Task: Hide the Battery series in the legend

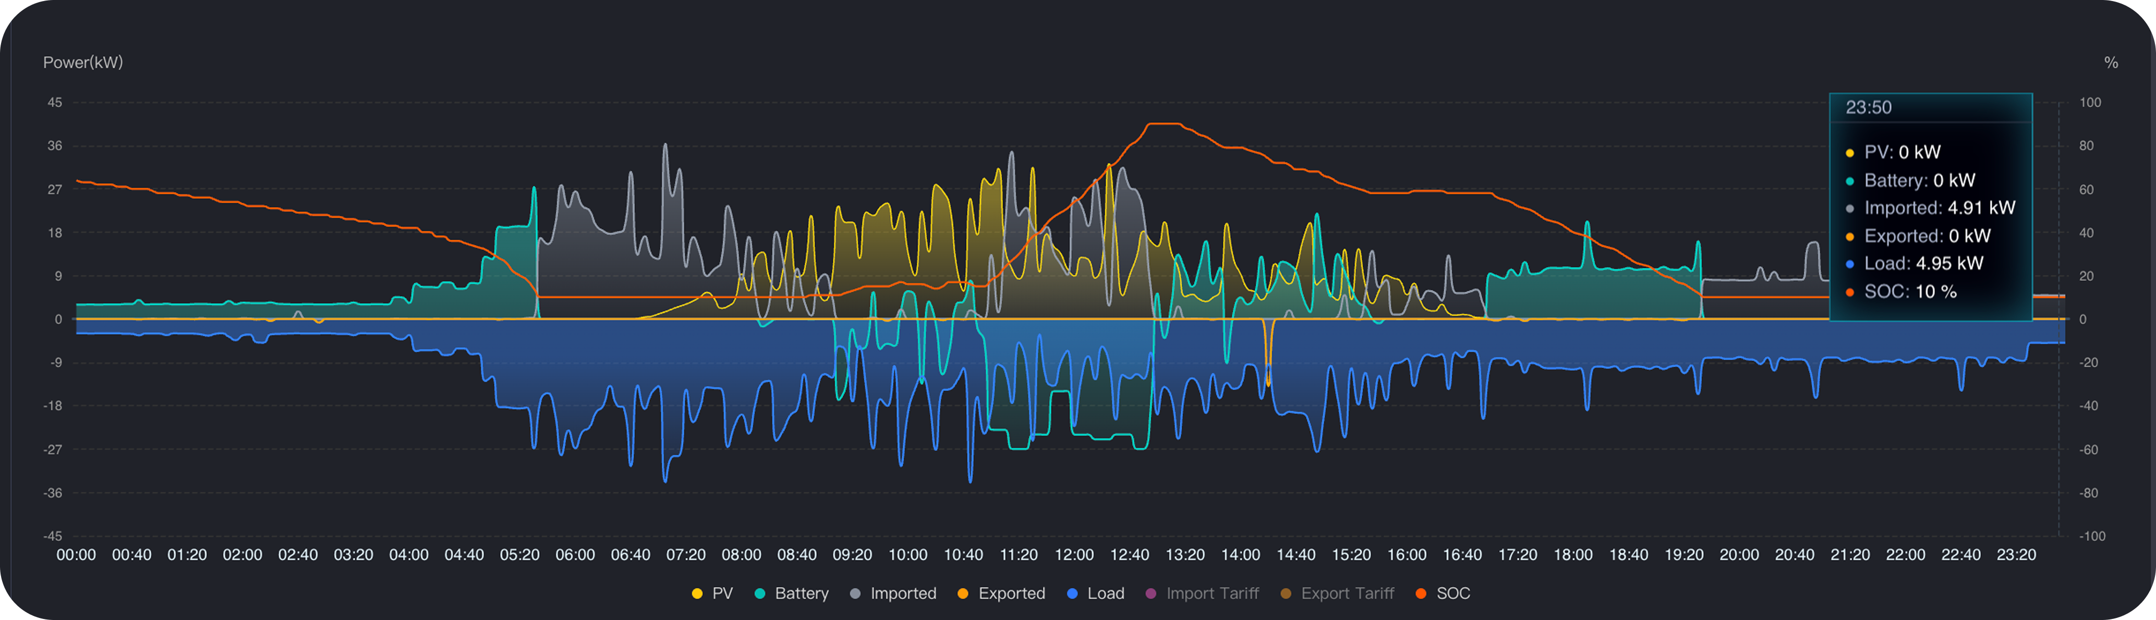Action: coord(791,593)
